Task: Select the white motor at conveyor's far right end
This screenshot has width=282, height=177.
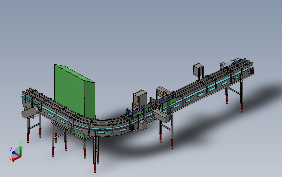Action: pos(227,64)
